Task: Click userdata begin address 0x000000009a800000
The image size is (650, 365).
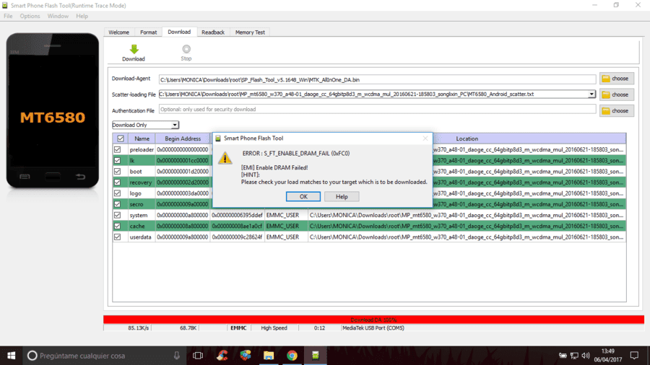Action: [x=183, y=237]
